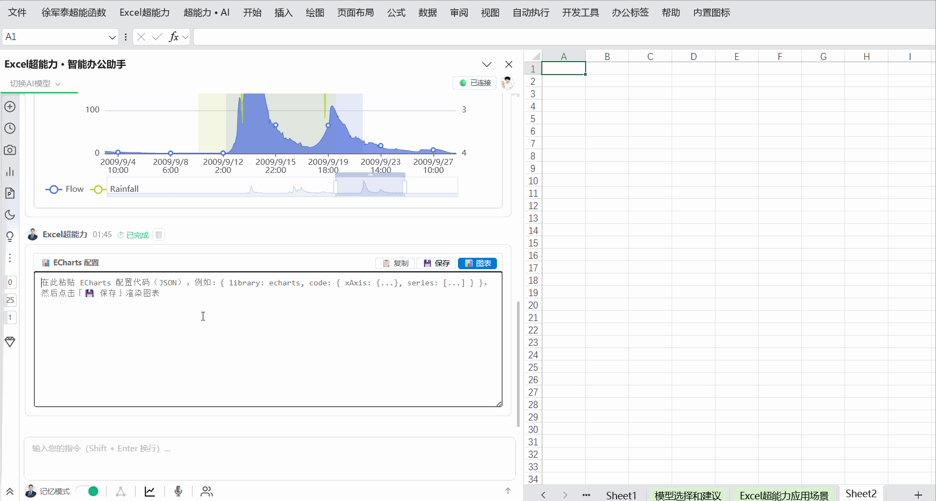Click the data zoom slider selected window

(370, 186)
